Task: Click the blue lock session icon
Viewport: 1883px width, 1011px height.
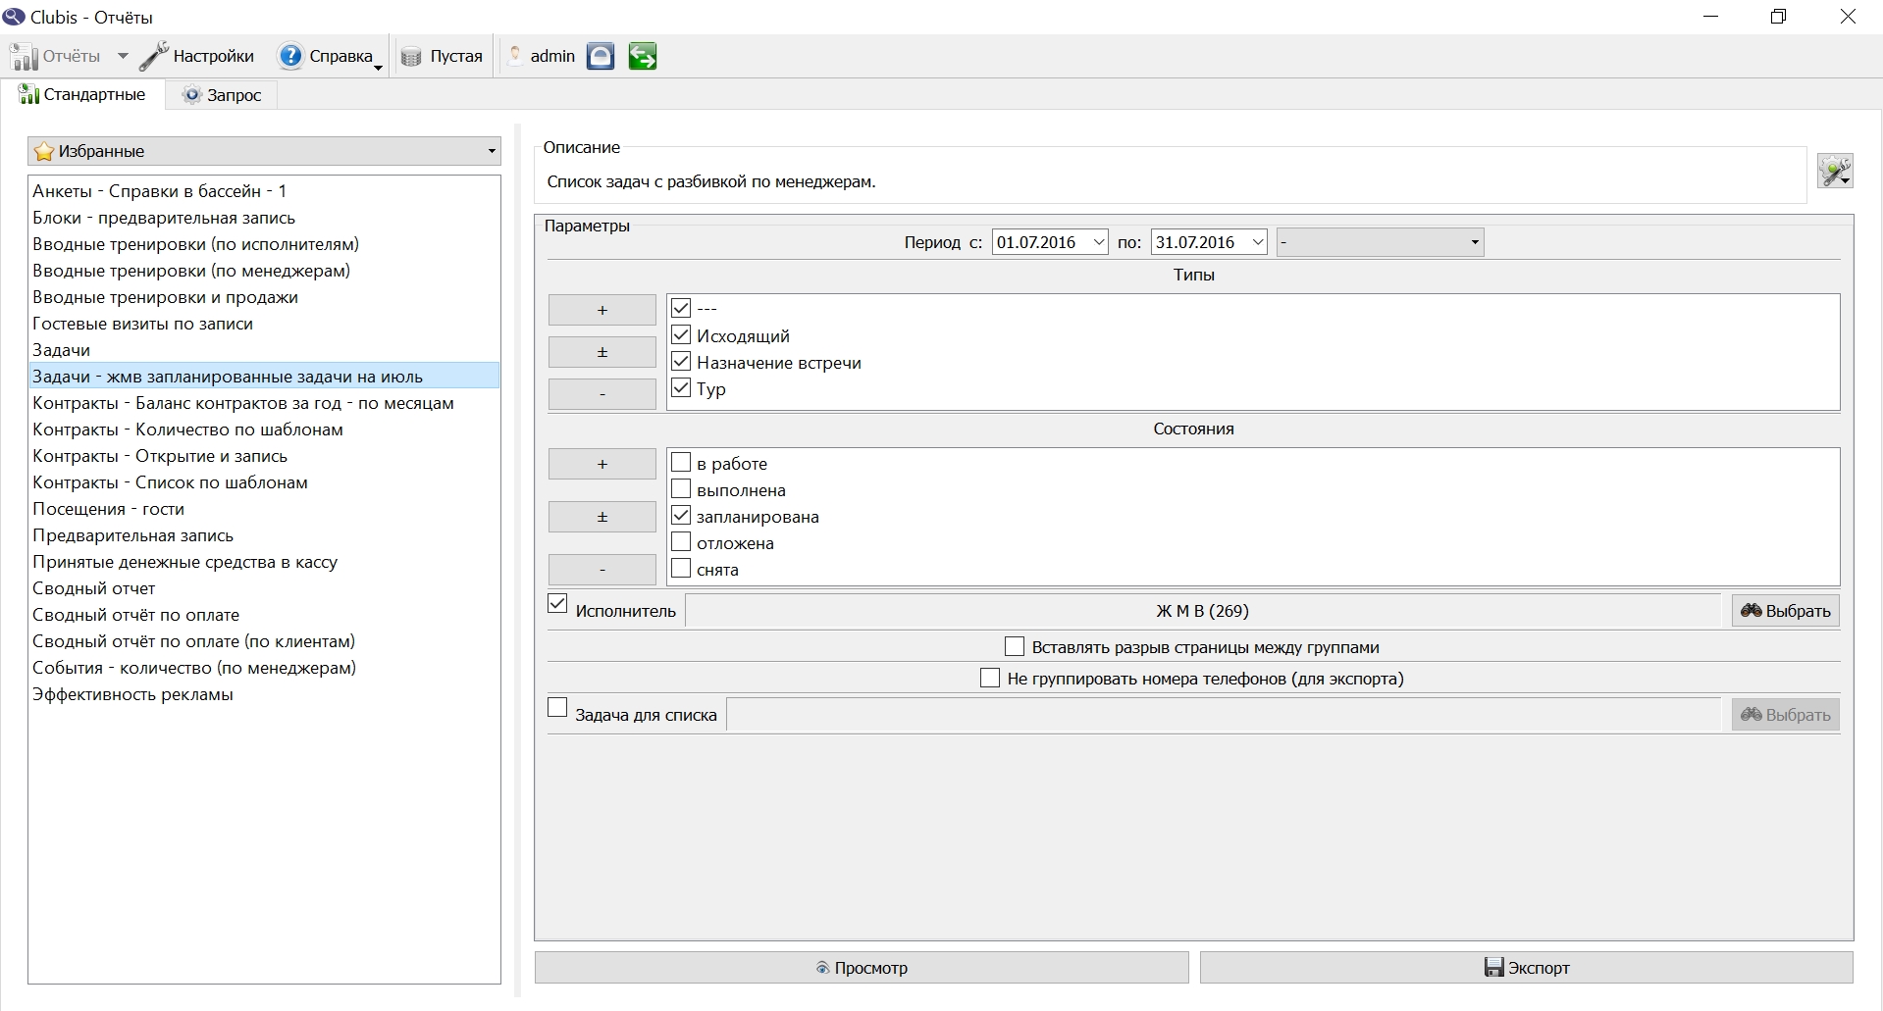Action: [x=601, y=57]
